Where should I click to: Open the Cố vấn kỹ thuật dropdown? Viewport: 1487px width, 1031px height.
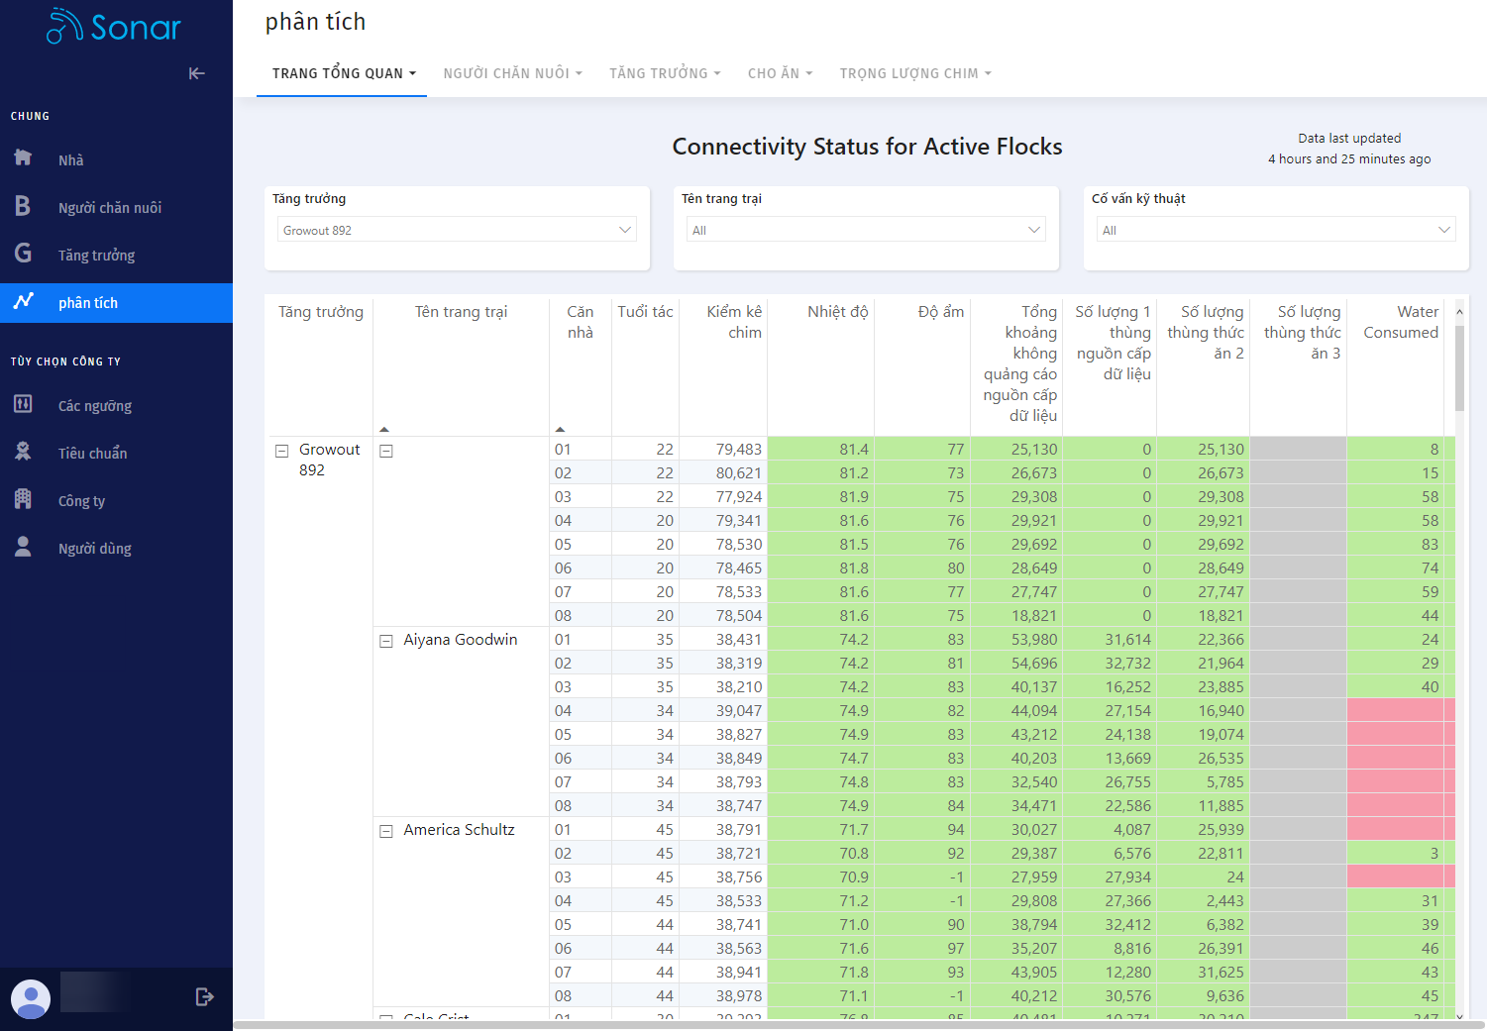point(1276,230)
